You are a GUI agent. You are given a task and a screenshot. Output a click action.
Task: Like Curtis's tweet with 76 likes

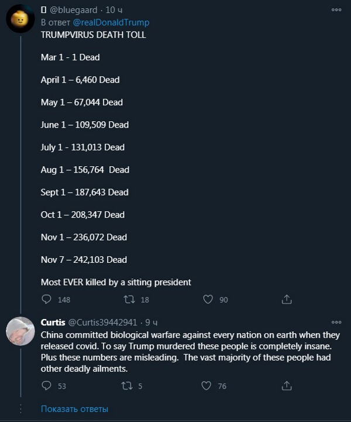[x=207, y=386]
